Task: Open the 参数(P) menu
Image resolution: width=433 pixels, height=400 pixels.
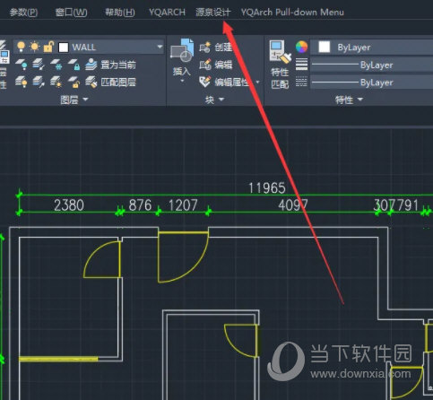Action: (23, 13)
